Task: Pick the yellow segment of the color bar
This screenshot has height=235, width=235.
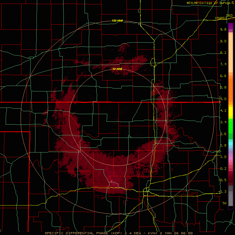Action: [231, 112]
